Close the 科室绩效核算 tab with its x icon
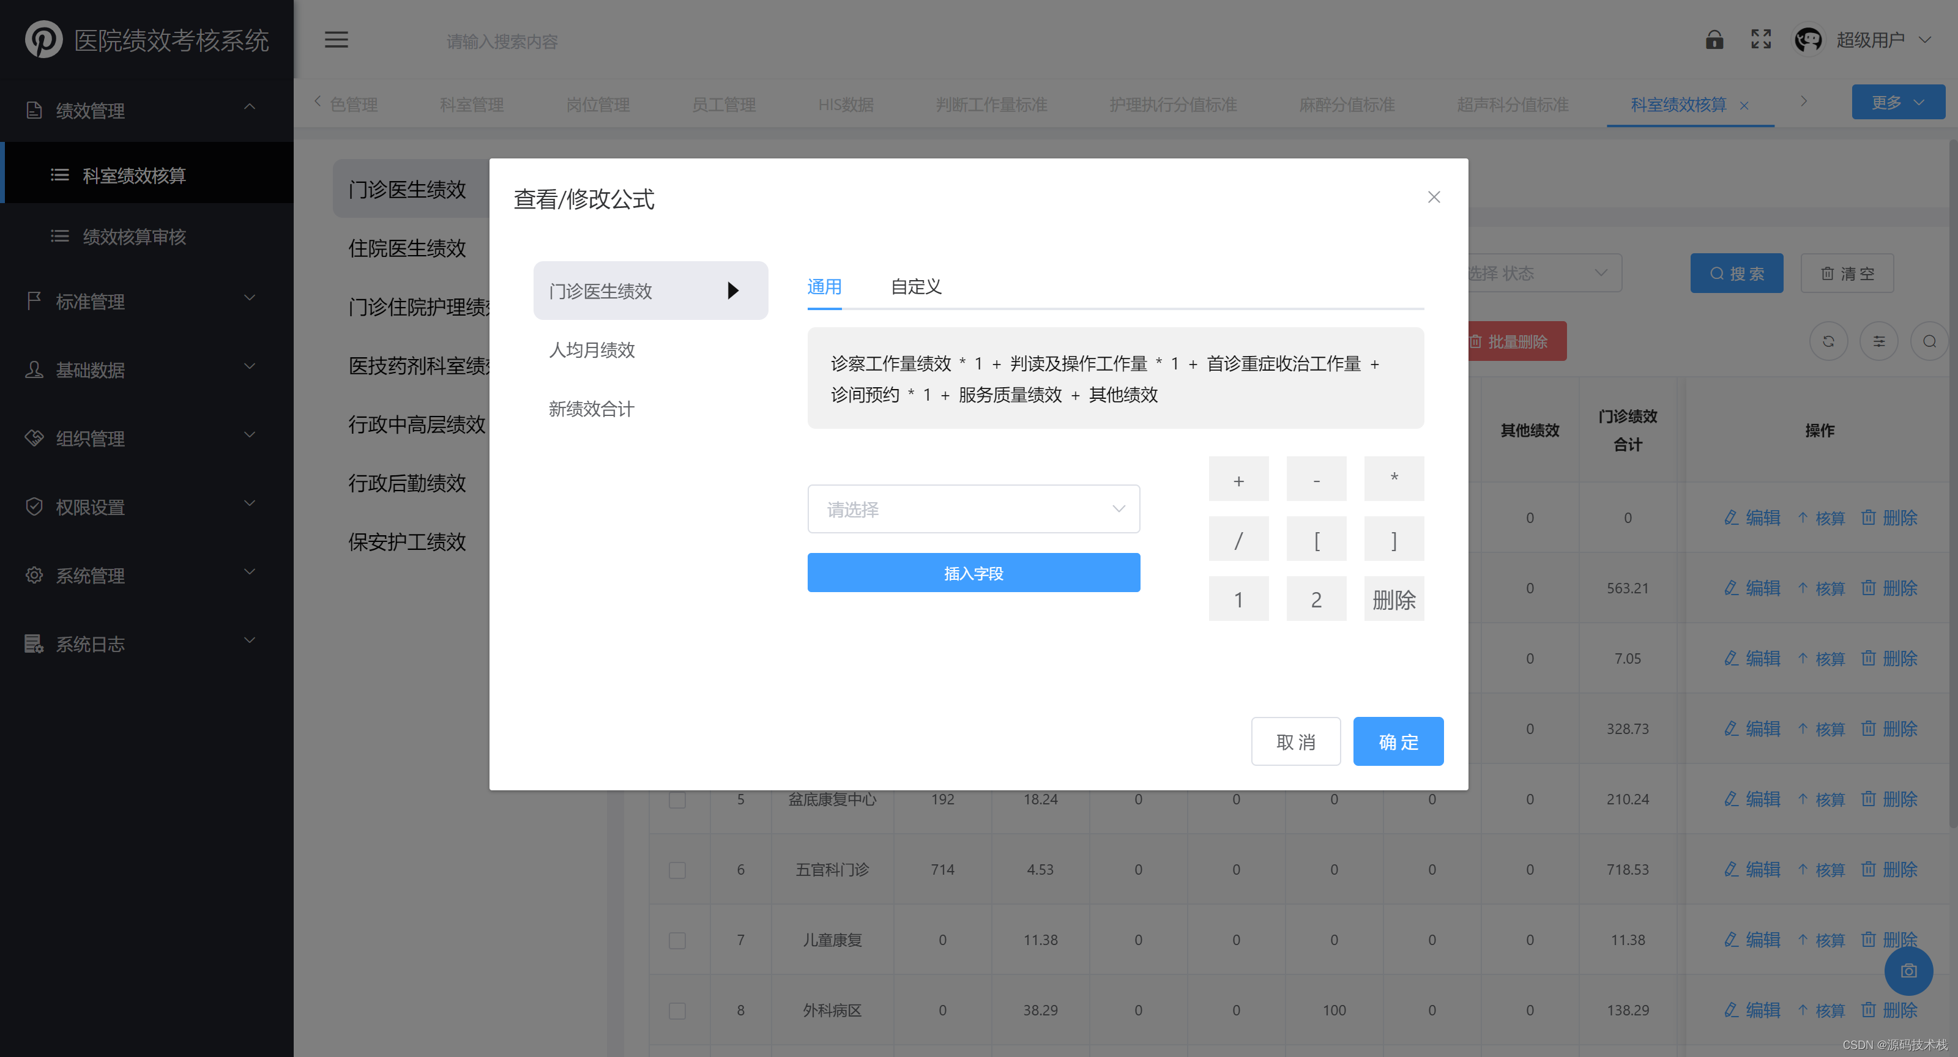This screenshot has width=1958, height=1057. [1744, 106]
